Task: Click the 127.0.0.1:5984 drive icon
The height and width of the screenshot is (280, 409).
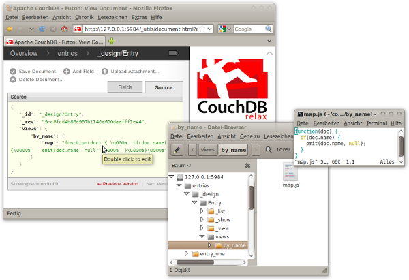Action: click(180, 177)
